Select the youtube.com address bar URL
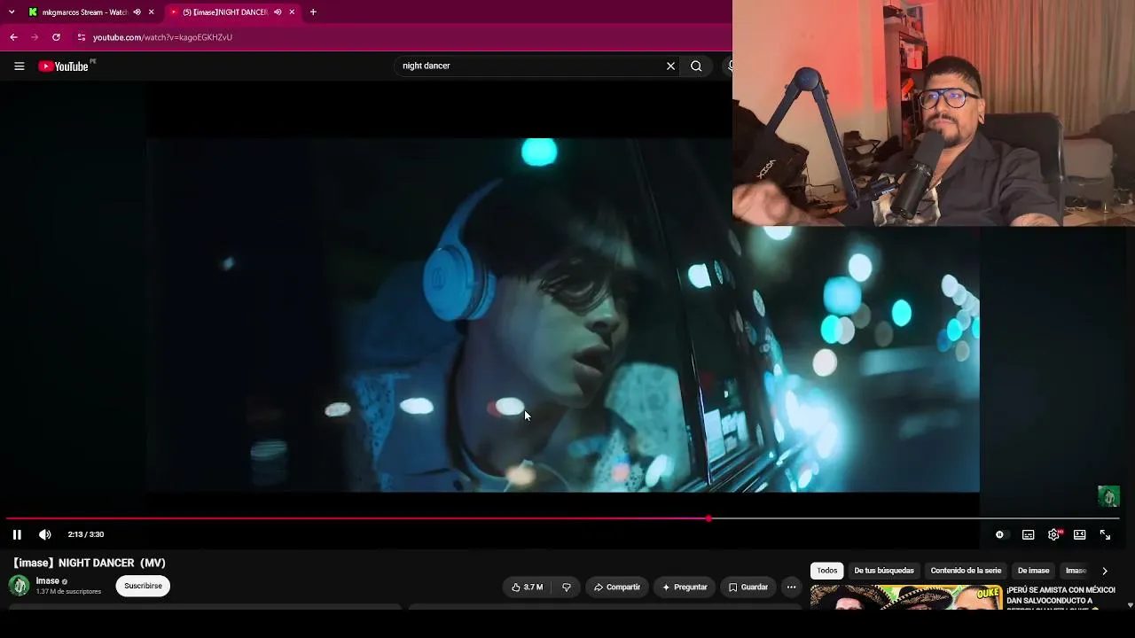The width and height of the screenshot is (1135, 638). (162, 37)
